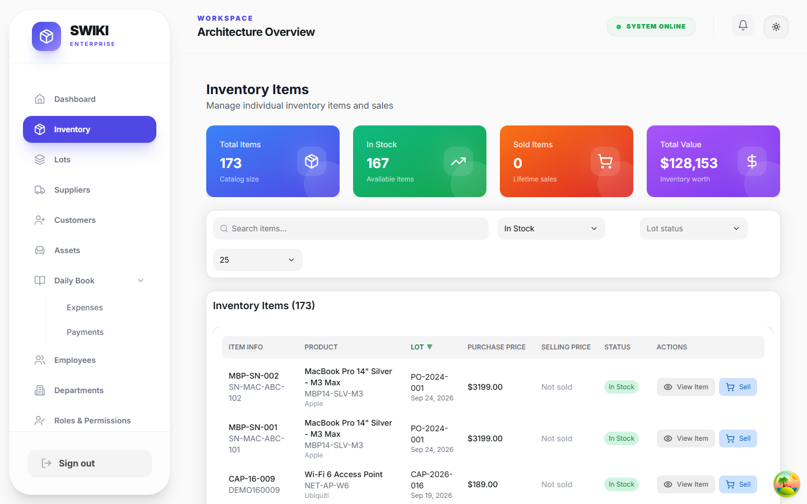This screenshot has width=807, height=504.
Task: Click the SELLING PRICE column header
Action: click(566, 347)
